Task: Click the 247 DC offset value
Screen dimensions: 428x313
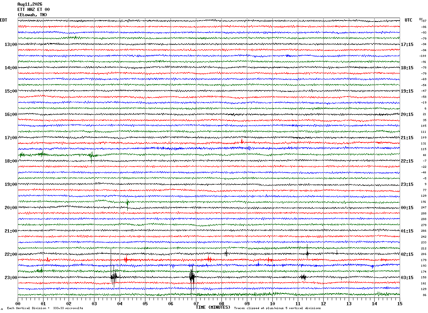Action: pos(424,208)
